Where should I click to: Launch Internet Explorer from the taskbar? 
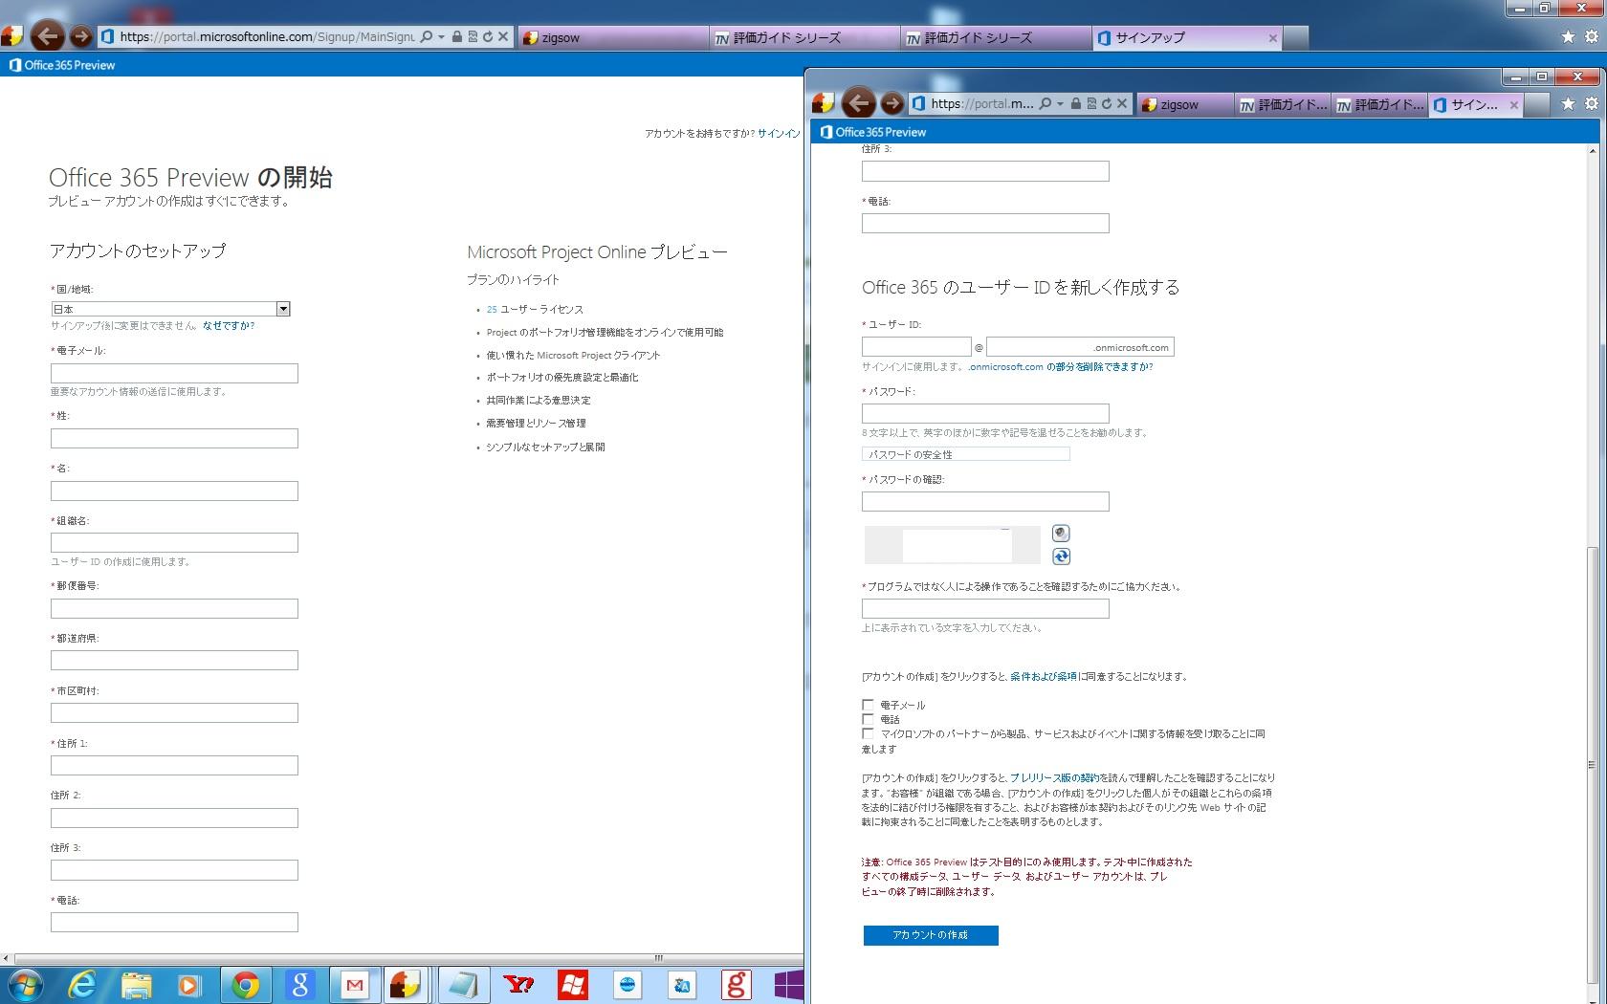[x=82, y=985]
